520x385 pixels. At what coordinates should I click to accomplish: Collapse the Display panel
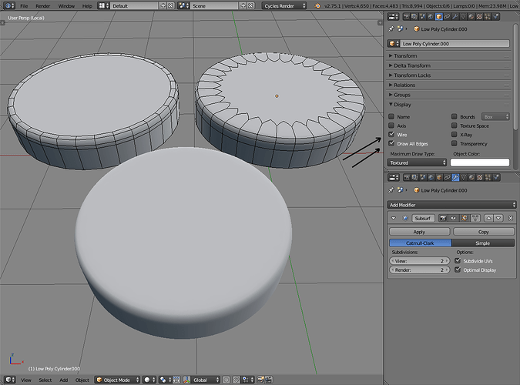pos(449,105)
